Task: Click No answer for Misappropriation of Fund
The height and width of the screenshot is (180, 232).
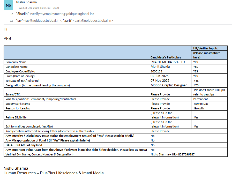Action: coord(152,140)
